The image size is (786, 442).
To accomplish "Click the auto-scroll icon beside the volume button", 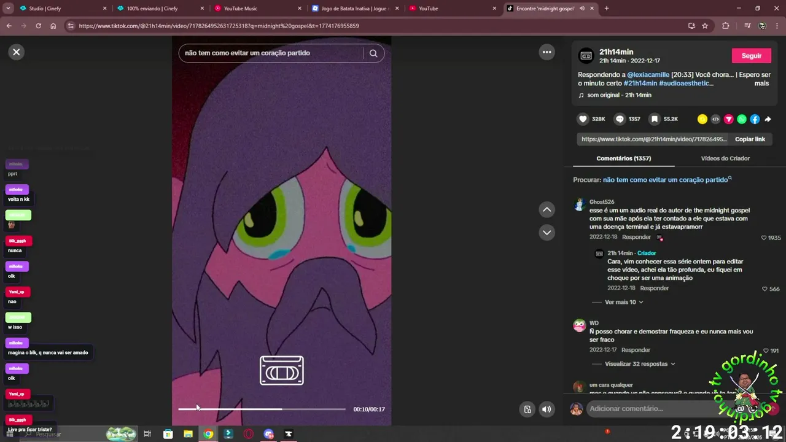I will tap(527, 409).
